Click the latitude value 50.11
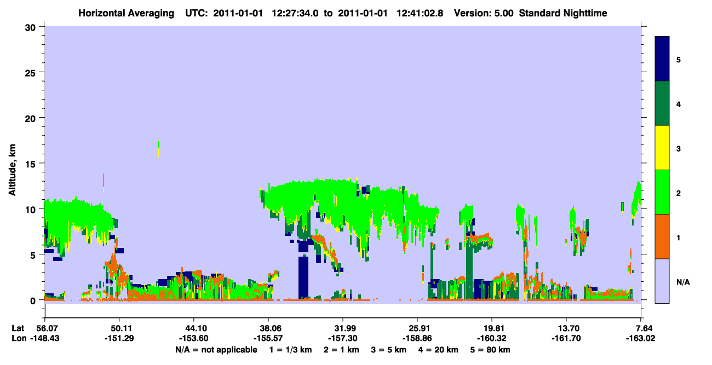This screenshot has width=712, height=365. pos(119,328)
